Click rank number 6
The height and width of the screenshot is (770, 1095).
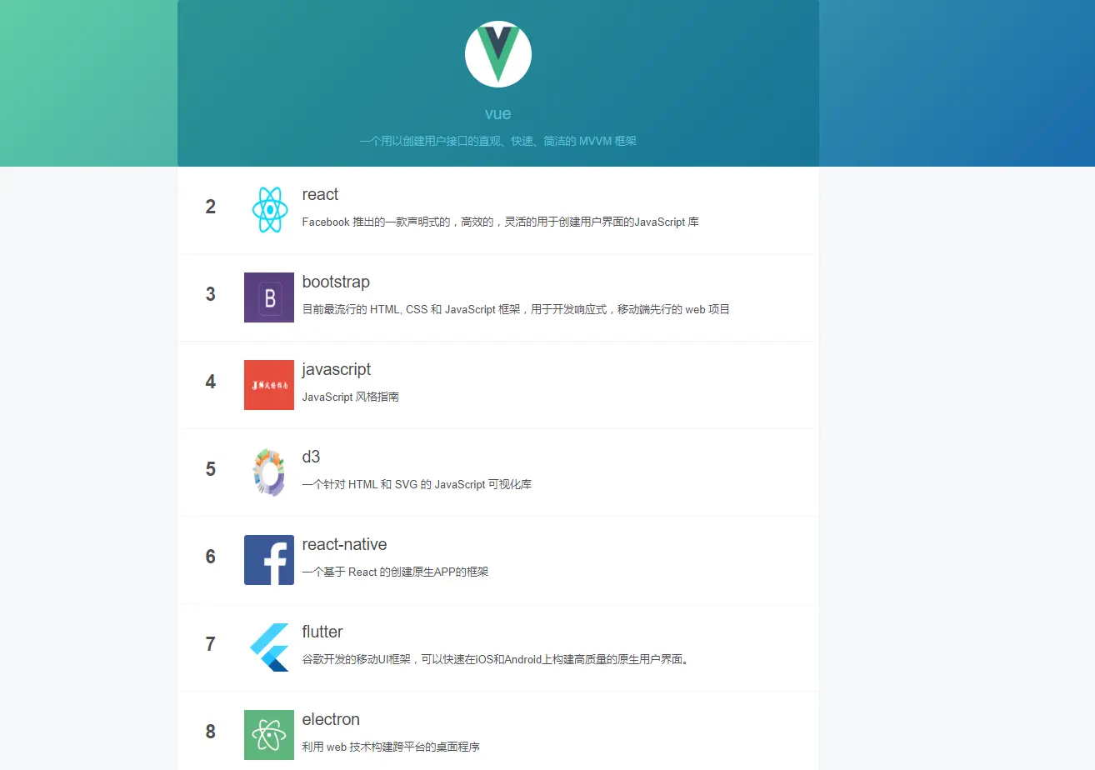point(211,557)
